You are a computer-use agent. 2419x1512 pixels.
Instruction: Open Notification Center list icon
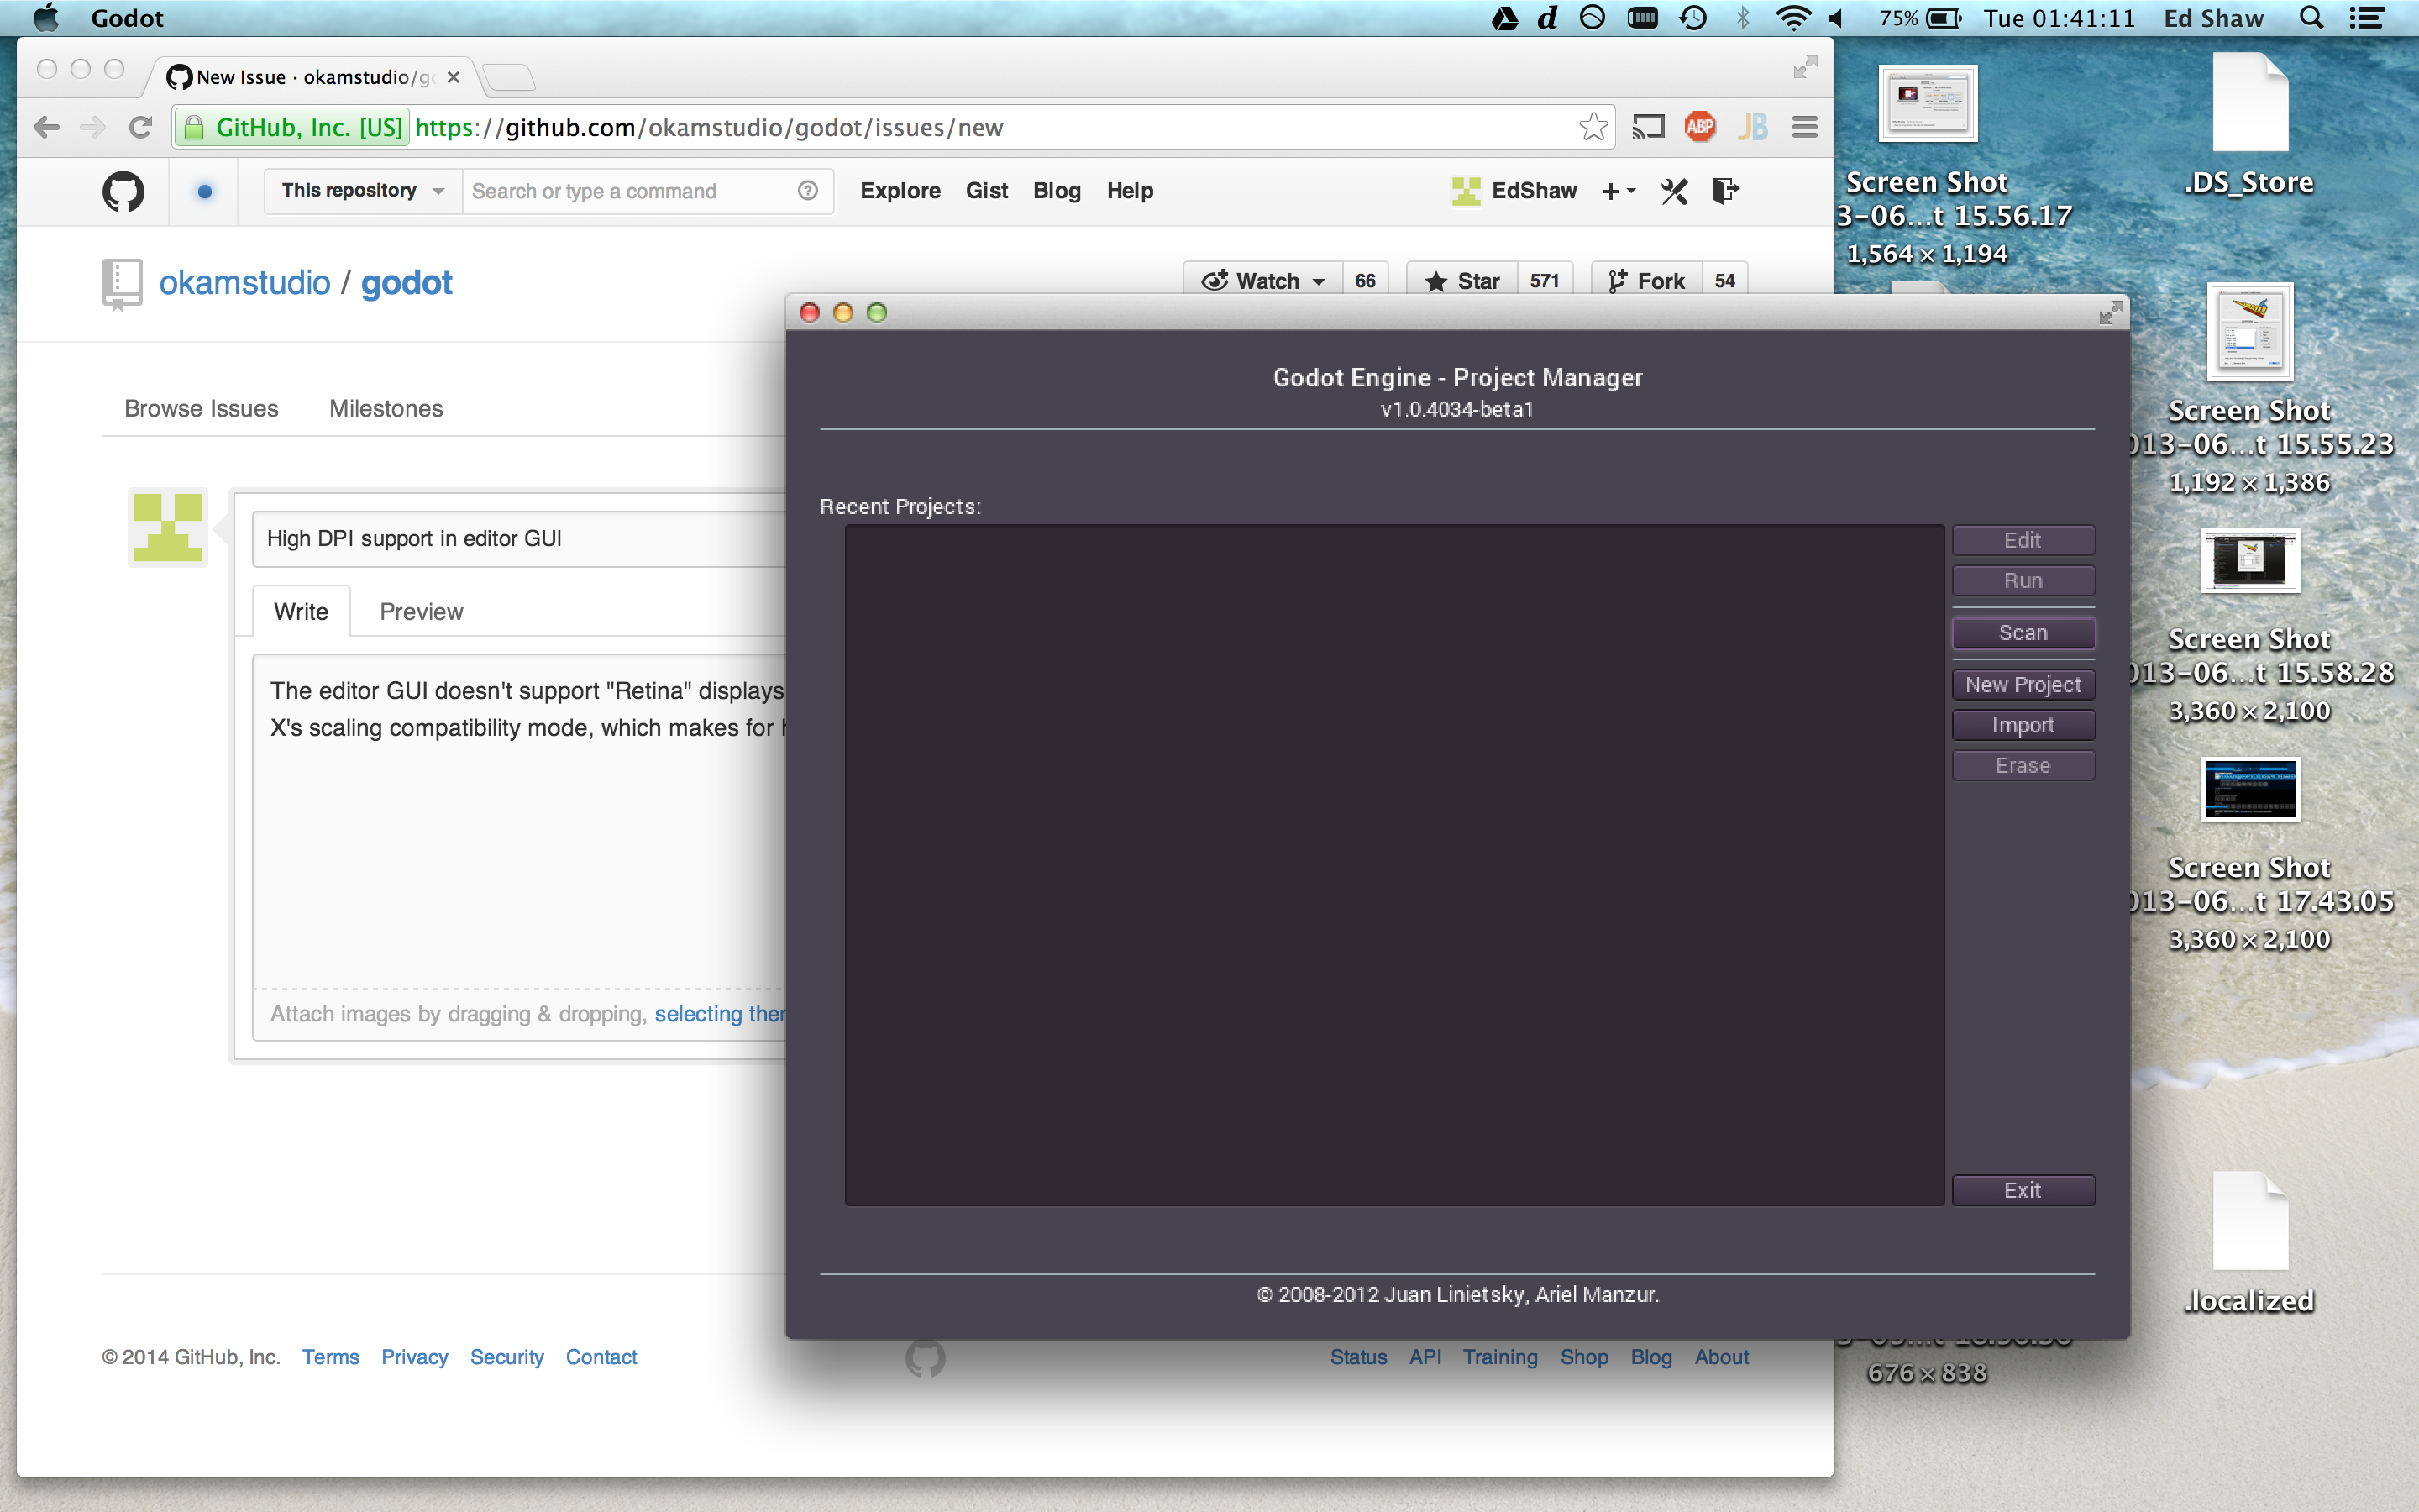tap(2366, 18)
